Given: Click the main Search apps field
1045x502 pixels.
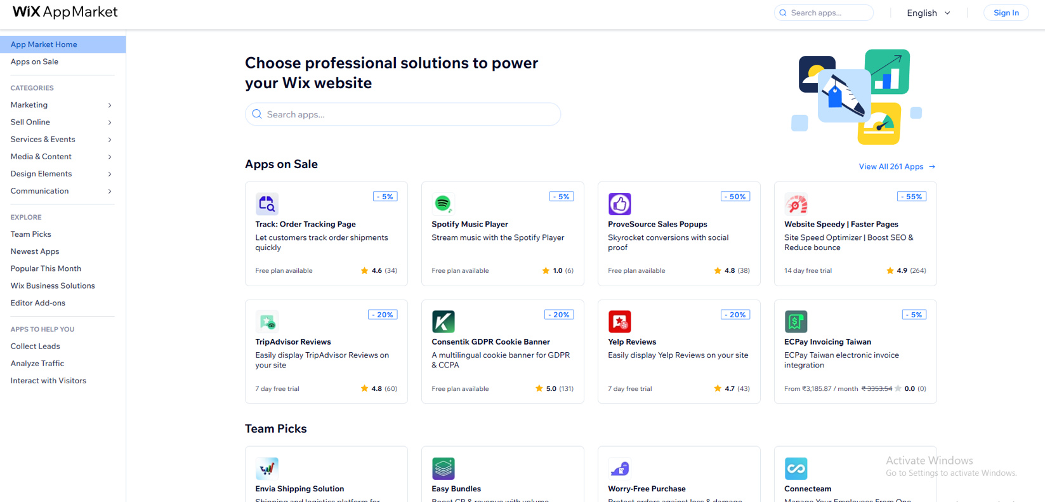Looking at the screenshot, I should click(403, 114).
